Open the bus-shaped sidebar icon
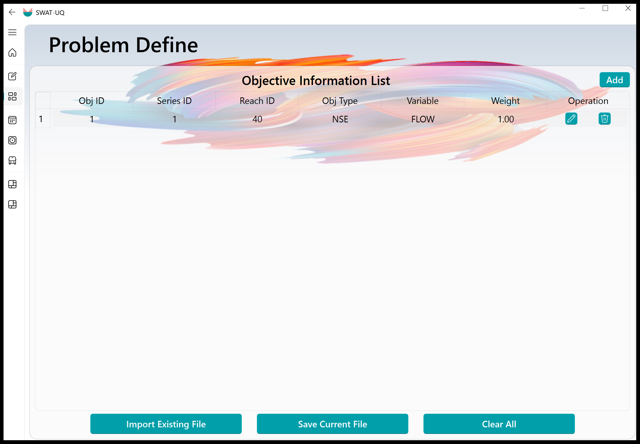 [x=12, y=160]
